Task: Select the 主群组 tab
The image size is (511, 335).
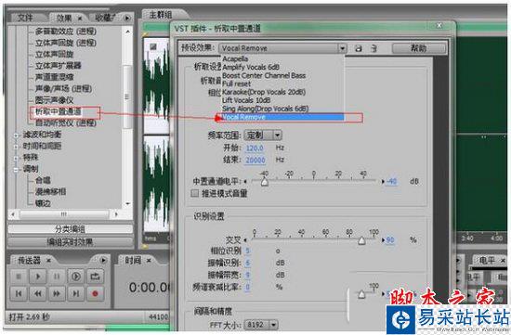Action: (161, 15)
